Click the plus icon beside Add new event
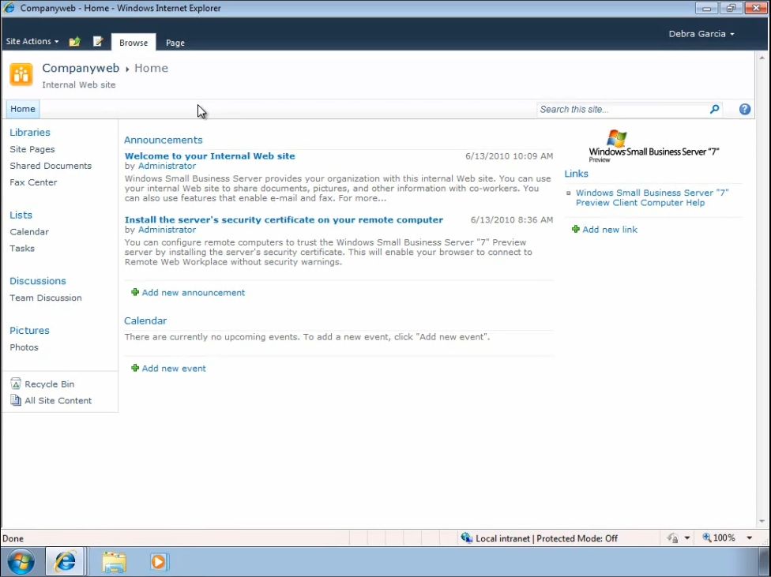The width and height of the screenshot is (771, 577). (135, 368)
